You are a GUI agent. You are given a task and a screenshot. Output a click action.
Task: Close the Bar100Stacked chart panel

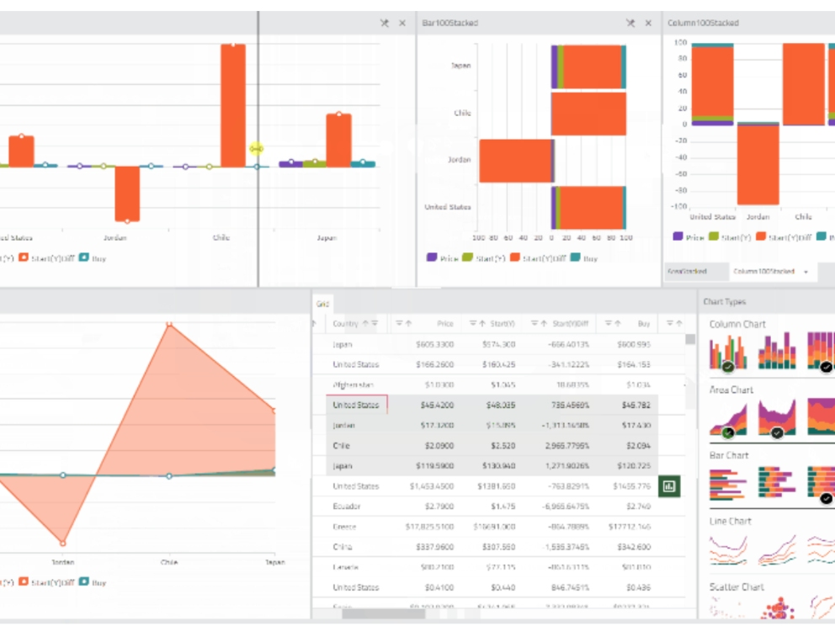point(648,24)
